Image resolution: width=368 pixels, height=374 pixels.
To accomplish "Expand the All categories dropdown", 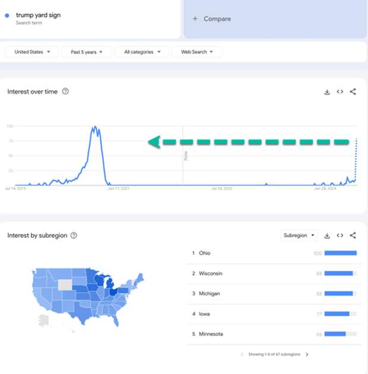I will [142, 52].
